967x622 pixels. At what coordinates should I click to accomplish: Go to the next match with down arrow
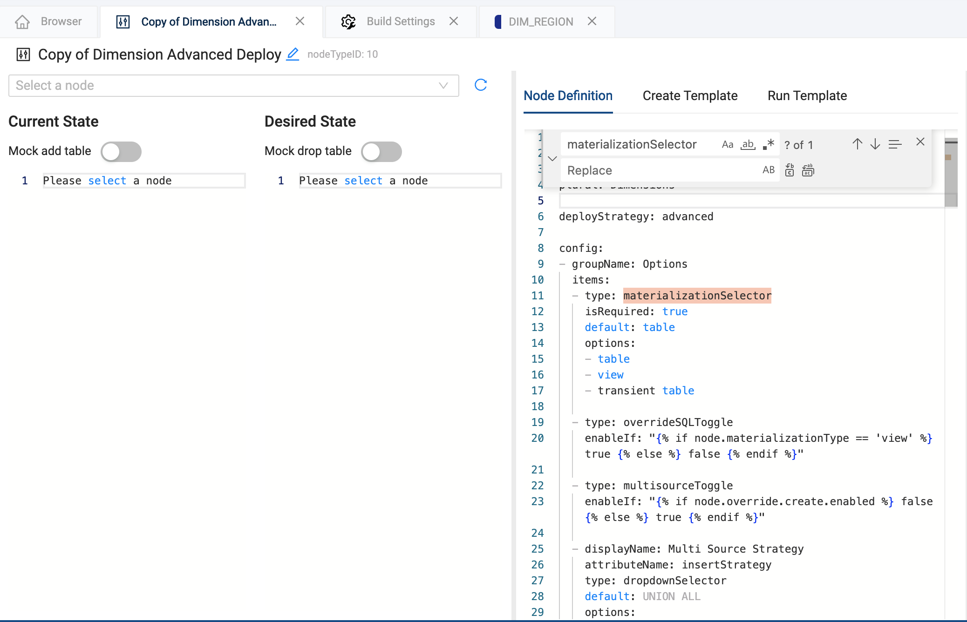click(x=875, y=144)
